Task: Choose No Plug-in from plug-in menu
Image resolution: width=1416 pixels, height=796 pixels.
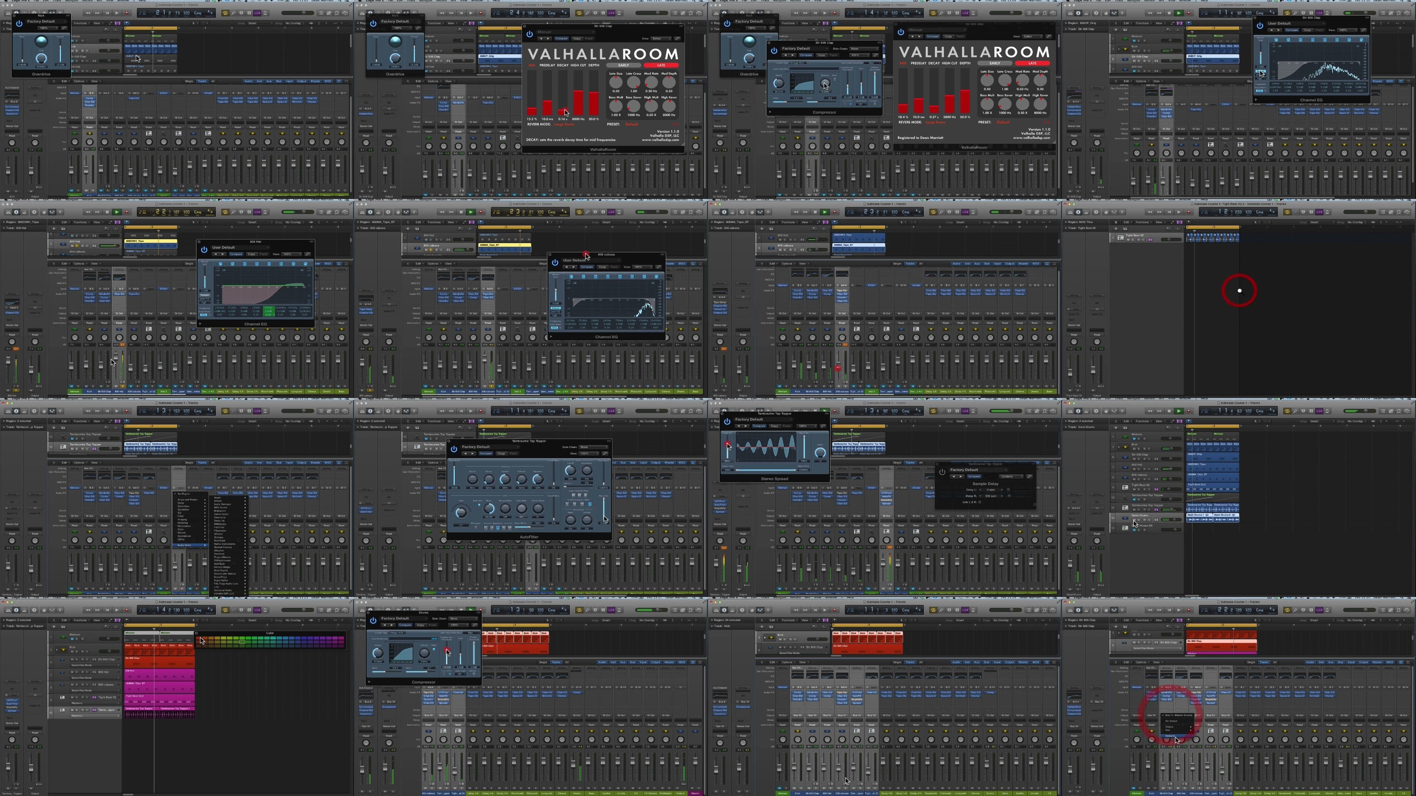Action: [184, 494]
